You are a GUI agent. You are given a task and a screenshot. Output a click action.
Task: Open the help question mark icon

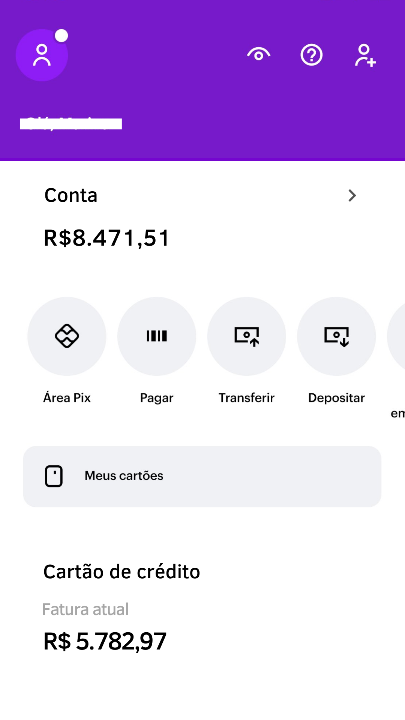click(x=311, y=55)
